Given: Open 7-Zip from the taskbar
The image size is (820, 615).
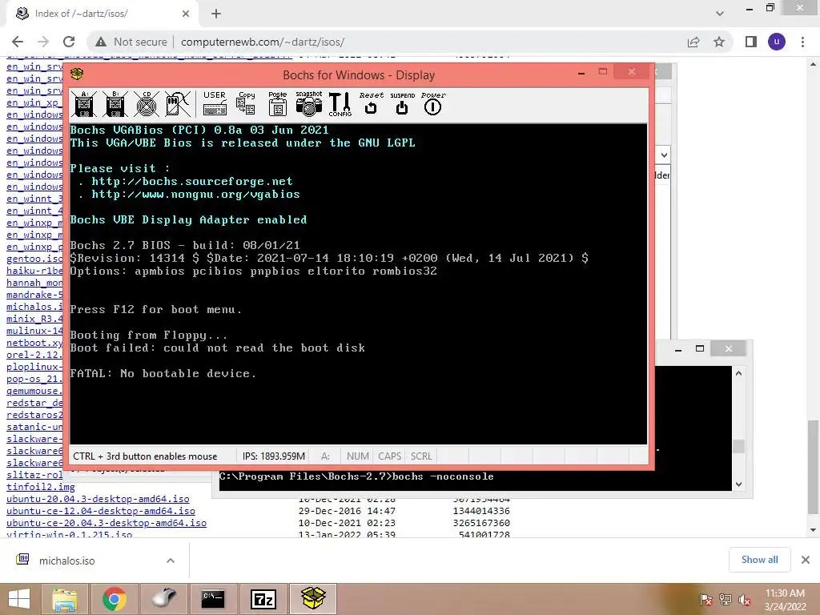Looking at the screenshot, I should tap(263, 599).
